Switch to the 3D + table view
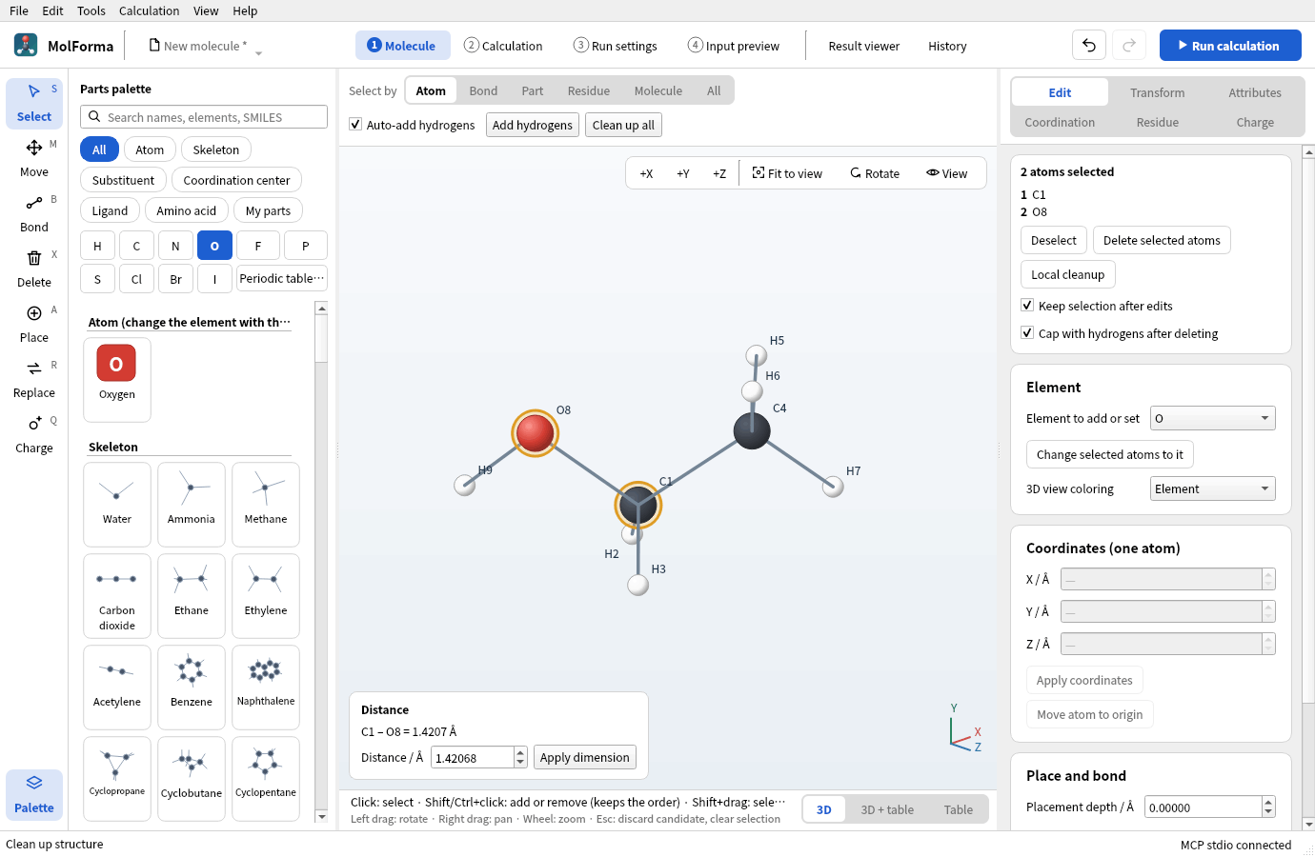1315x857 pixels. (x=887, y=809)
